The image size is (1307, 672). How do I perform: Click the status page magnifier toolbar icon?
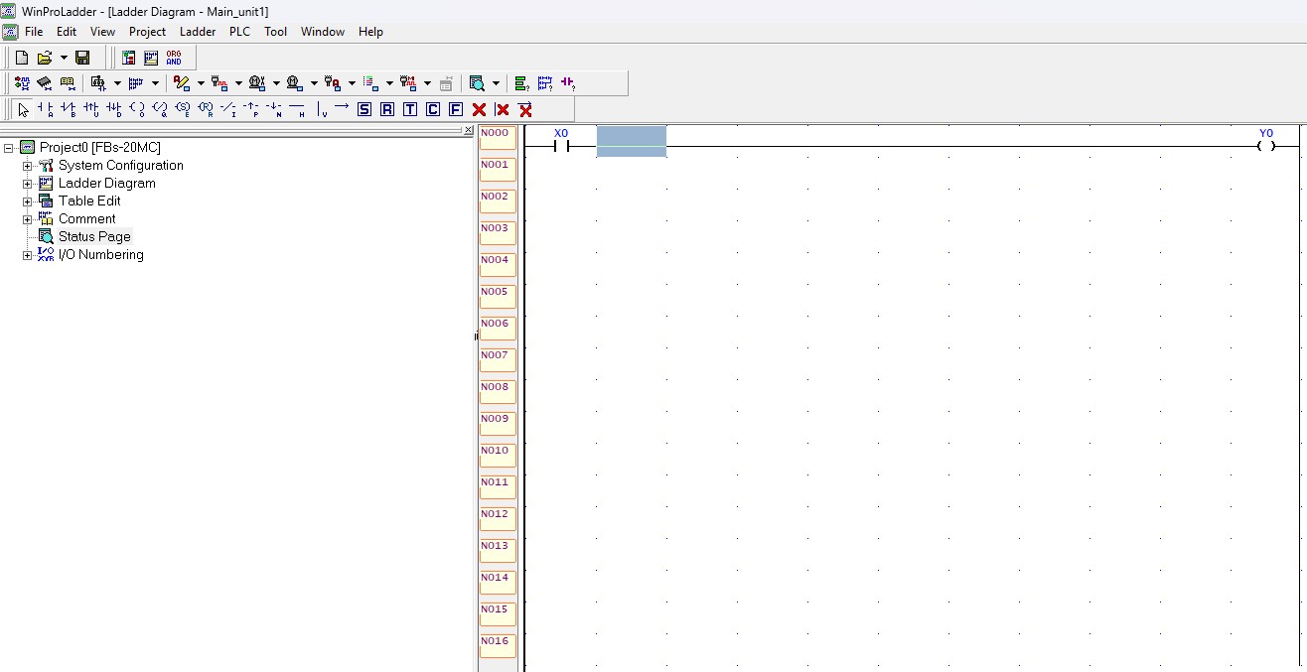coord(478,83)
